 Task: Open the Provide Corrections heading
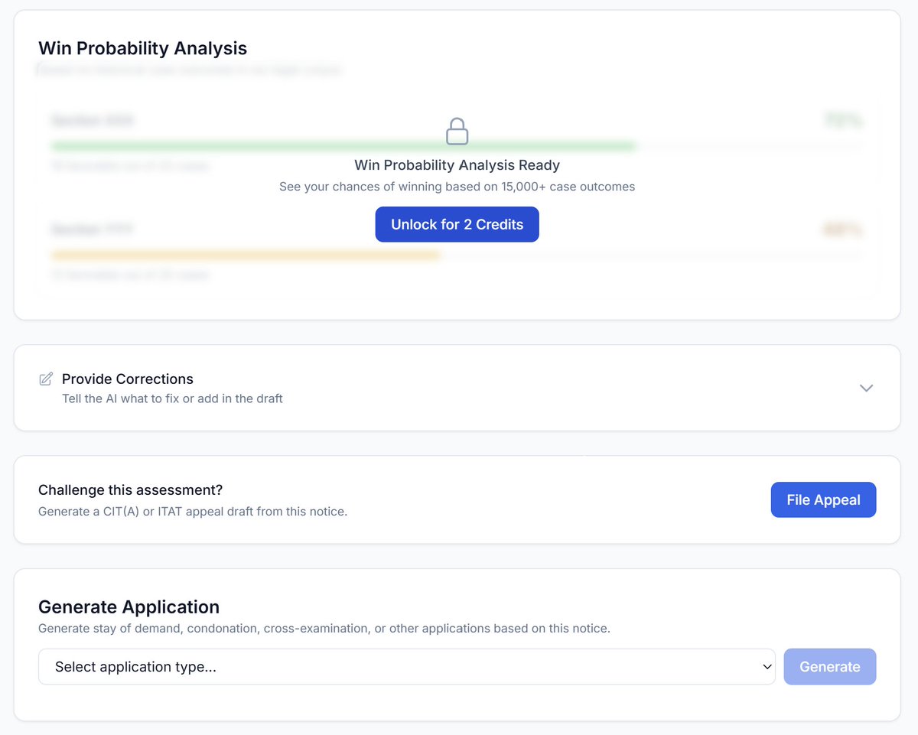click(x=128, y=379)
